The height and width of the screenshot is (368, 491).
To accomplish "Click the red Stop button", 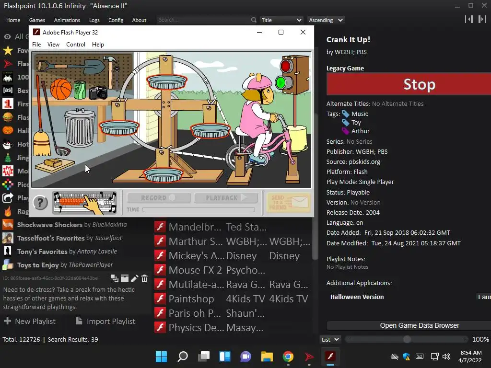I will 409,84.
